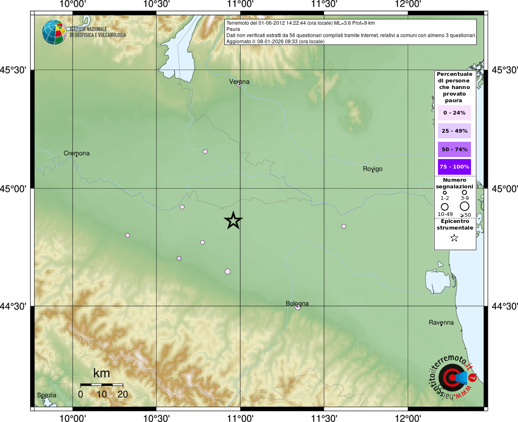Click the 10-49 reports circle in legend
Screen dimensions: 518x422
445,206
